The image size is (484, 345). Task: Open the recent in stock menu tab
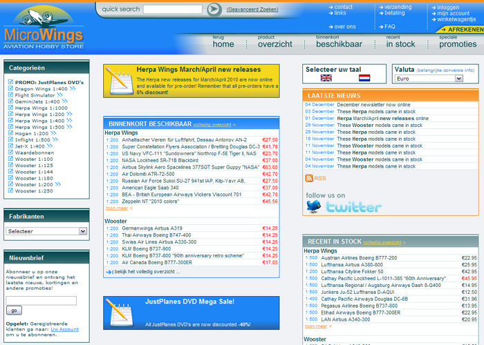pos(400,41)
